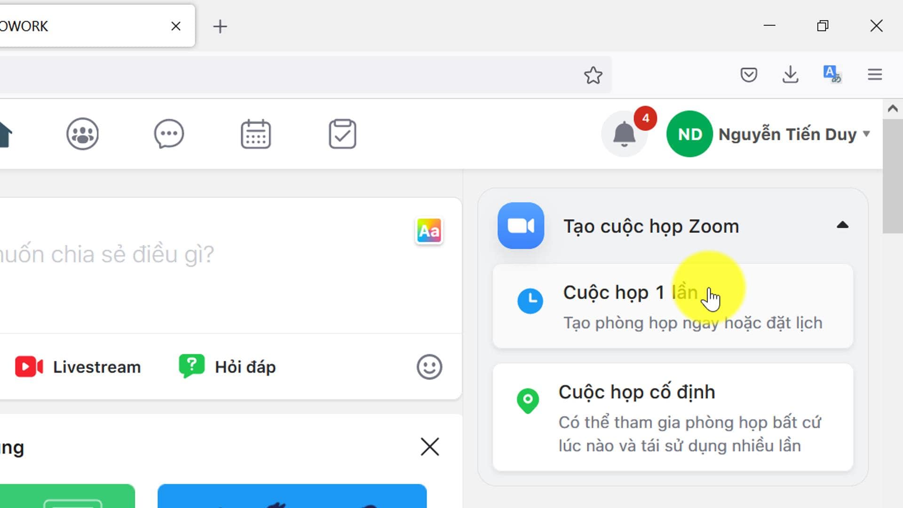Bookmark page with the star icon
The width and height of the screenshot is (903, 508).
593,75
